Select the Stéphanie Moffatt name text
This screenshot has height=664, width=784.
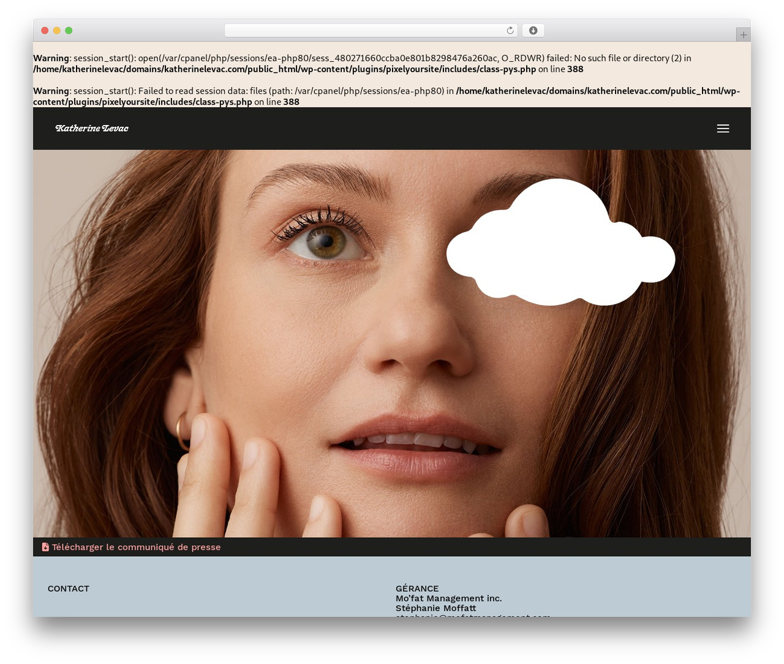coord(436,608)
